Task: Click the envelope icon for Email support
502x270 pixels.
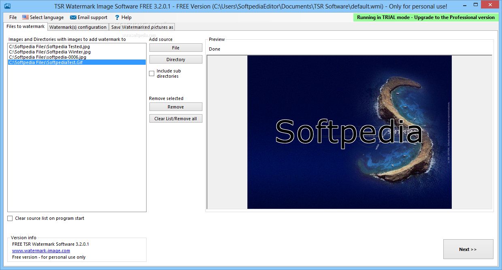Action: click(73, 17)
